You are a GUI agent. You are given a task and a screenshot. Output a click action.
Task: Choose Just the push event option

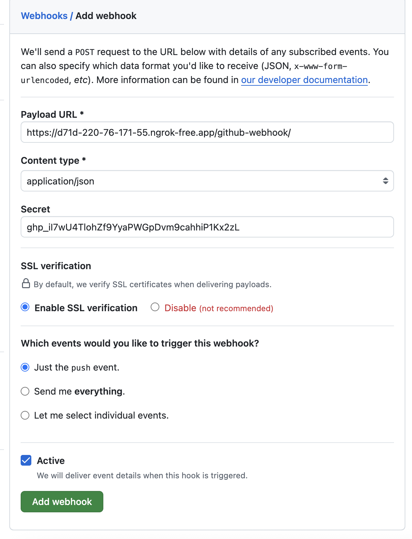(x=25, y=367)
